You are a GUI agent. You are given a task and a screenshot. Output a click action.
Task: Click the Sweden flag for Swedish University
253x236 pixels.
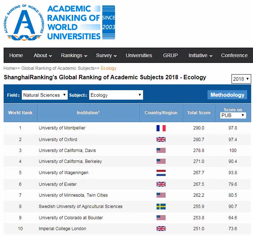point(161,207)
